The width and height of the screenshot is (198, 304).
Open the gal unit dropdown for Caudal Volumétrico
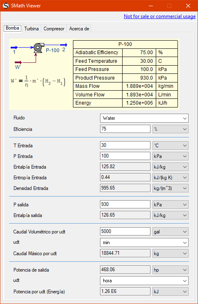click(x=170, y=231)
